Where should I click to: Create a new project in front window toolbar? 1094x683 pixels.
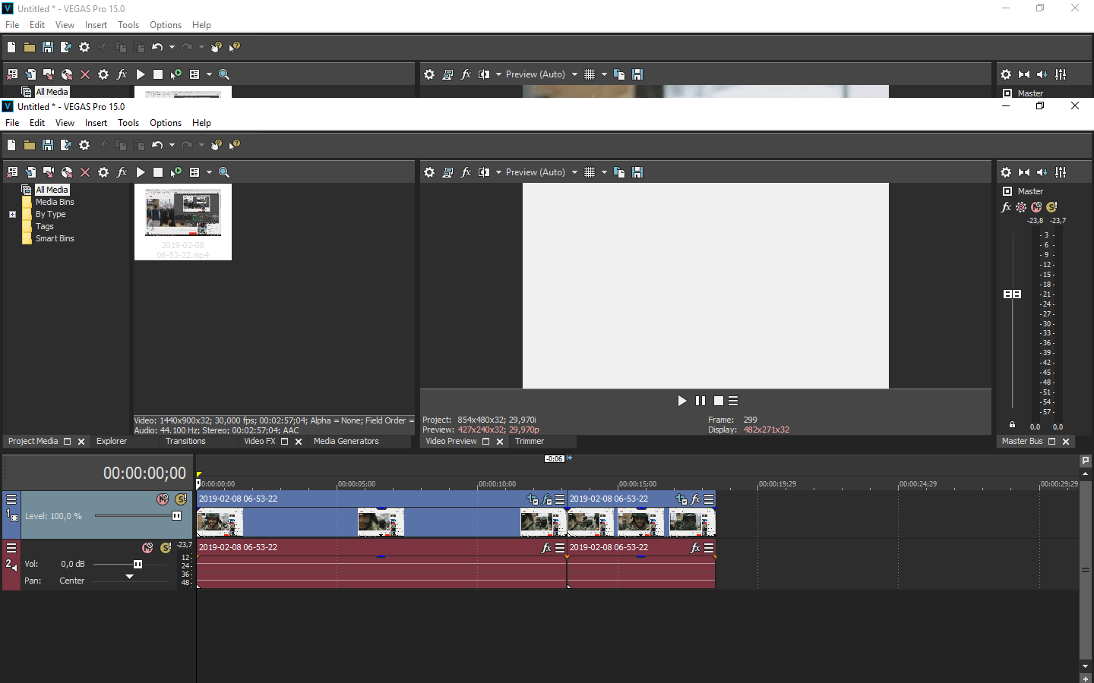pyautogui.click(x=11, y=145)
